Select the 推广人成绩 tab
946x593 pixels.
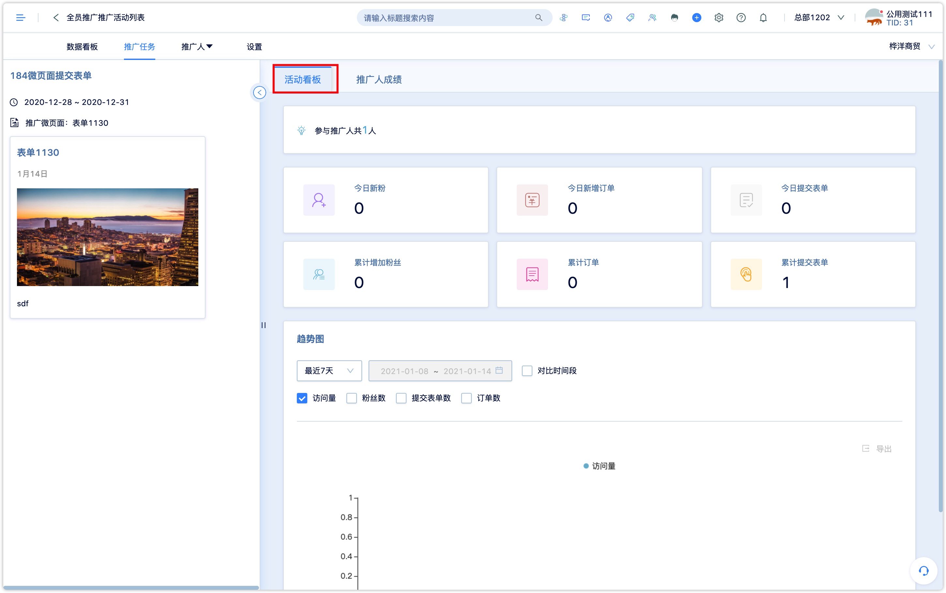[379, 80]
